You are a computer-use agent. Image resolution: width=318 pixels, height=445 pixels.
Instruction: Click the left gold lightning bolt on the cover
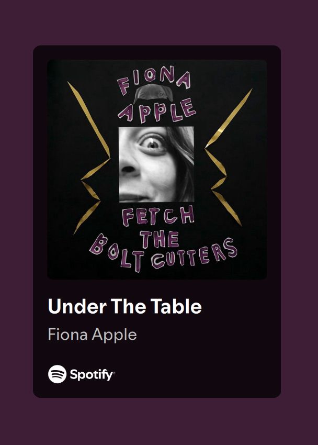coord(89,158)
